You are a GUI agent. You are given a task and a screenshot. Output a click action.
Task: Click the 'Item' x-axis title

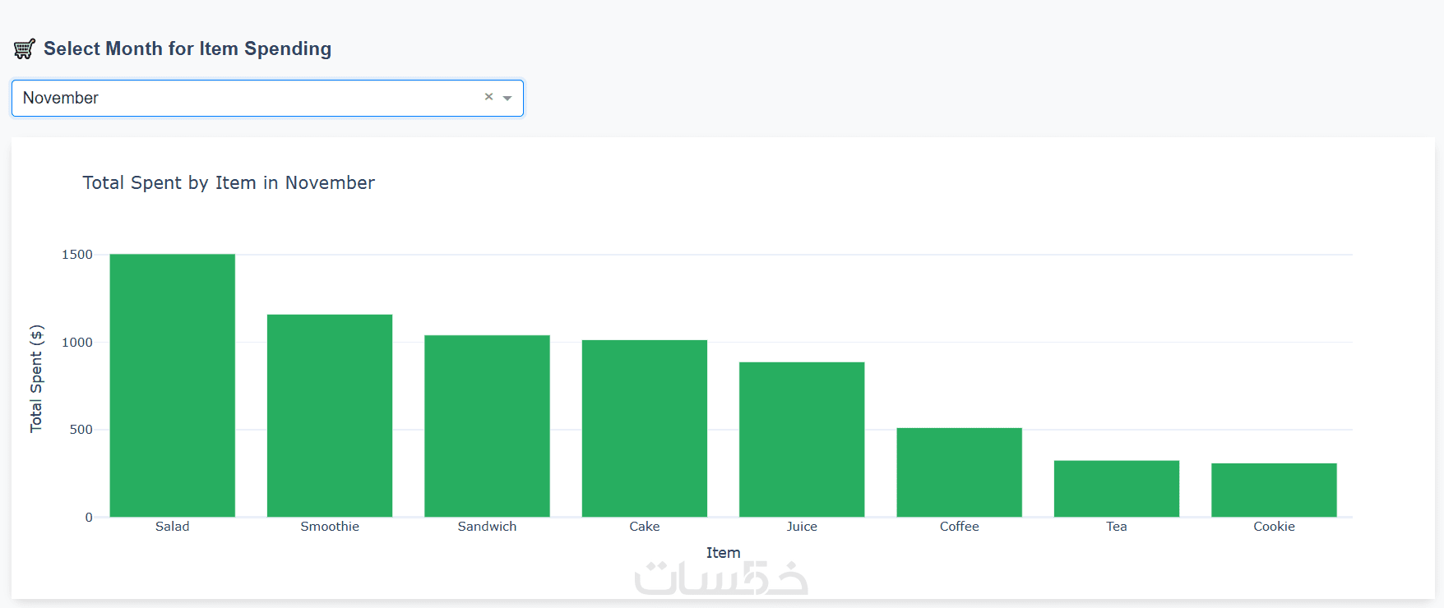coord(724,553)
